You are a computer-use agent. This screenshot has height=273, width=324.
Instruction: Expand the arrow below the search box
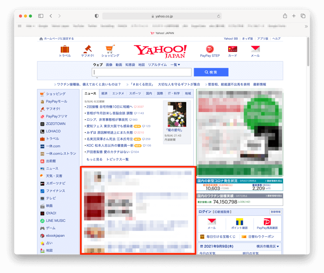pos(97,78)
